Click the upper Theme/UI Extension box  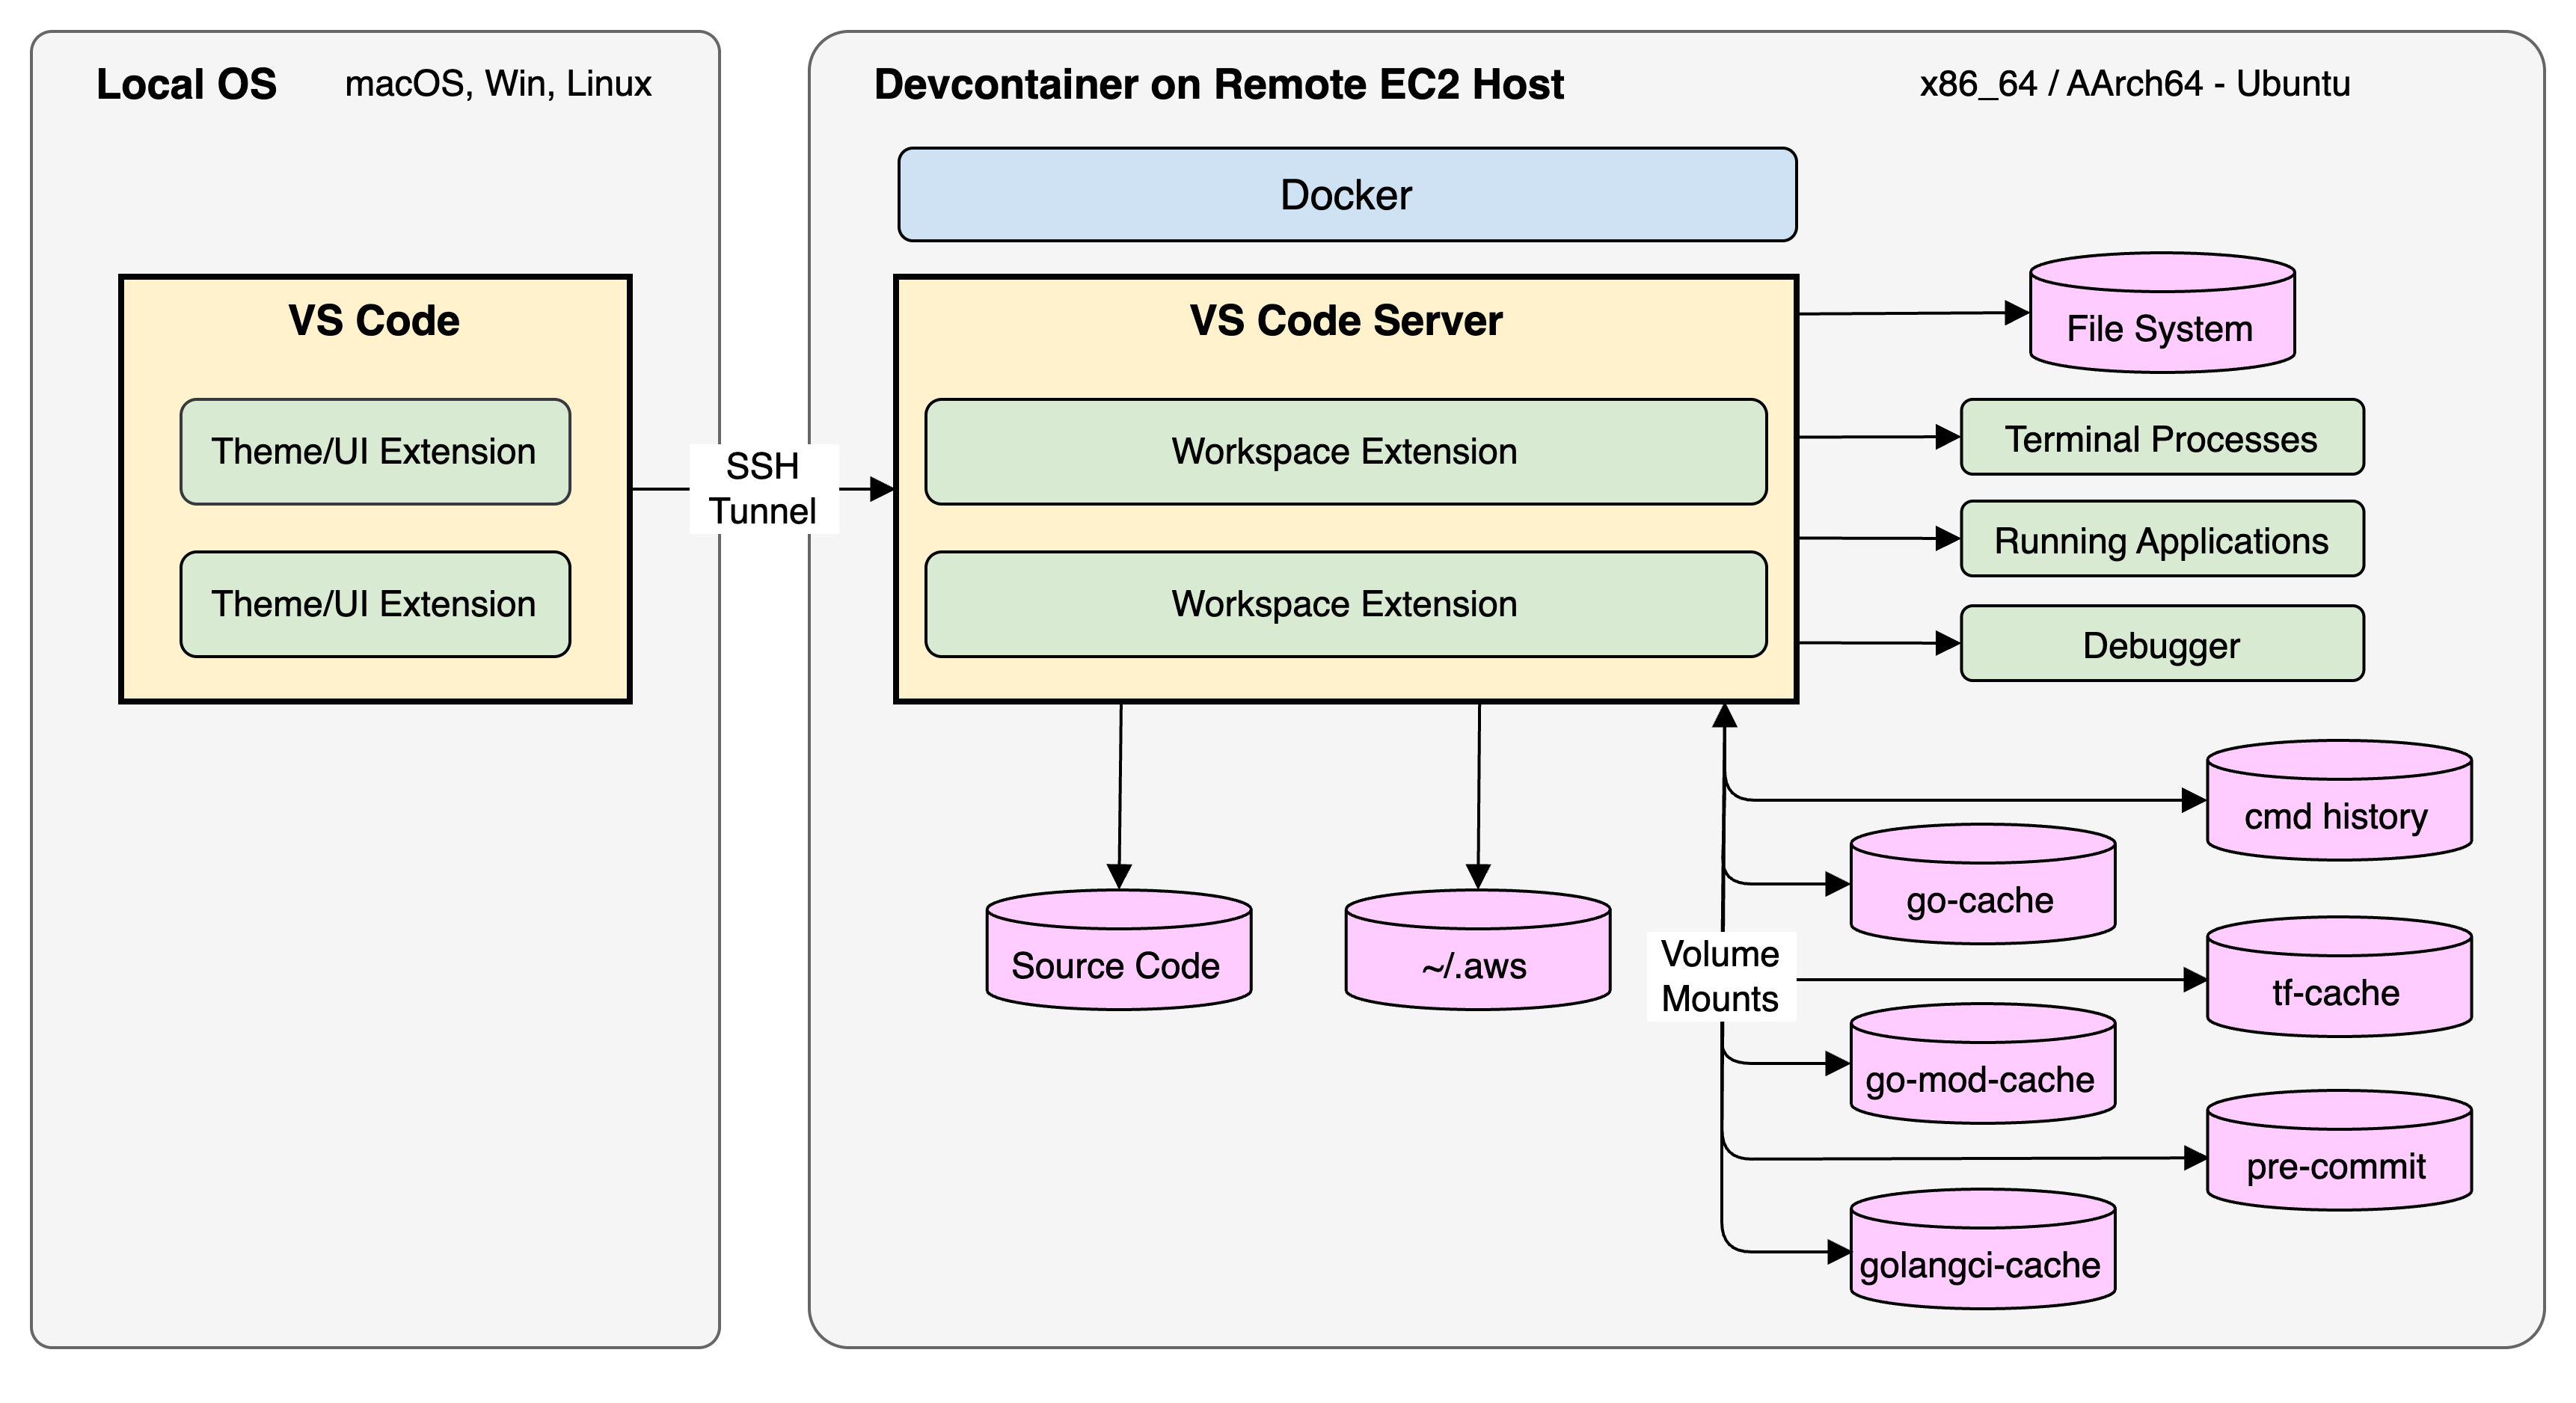[375, 451]
